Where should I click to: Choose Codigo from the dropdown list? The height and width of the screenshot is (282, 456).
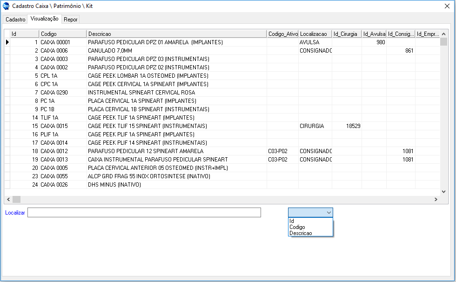[x=297, y=227]
